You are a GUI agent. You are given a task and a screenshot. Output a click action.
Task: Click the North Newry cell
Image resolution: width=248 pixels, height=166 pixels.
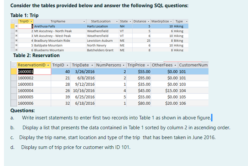coord(102,45)
